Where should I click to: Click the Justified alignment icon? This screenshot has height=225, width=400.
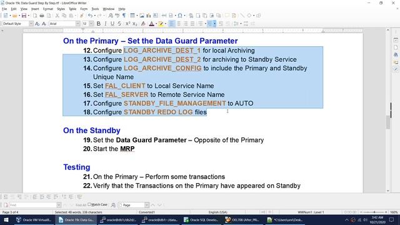tap(192, 24)
